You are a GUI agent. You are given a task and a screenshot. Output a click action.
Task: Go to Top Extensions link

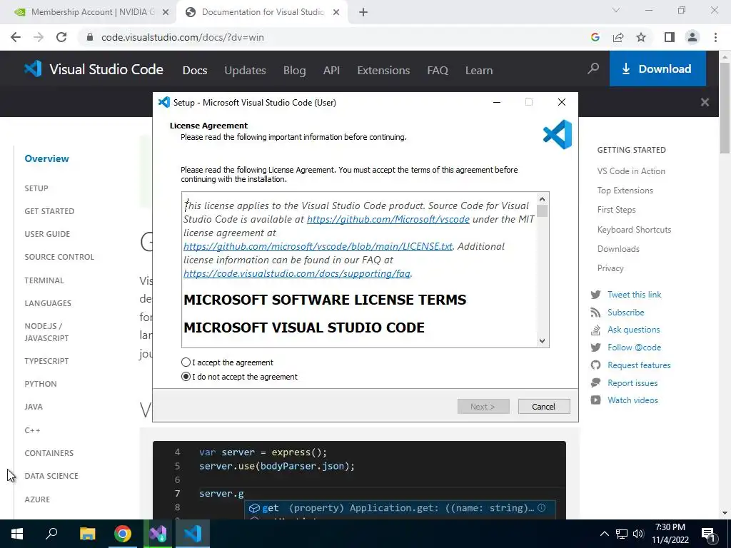tap(625, 190)
